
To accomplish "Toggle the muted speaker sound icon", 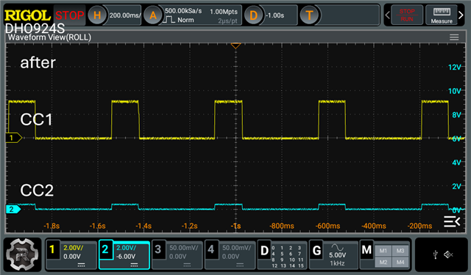I will coord(448,254).
